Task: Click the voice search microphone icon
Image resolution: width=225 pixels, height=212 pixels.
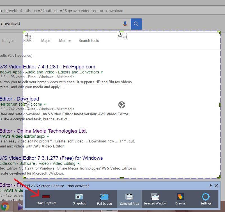Action: 125,24
